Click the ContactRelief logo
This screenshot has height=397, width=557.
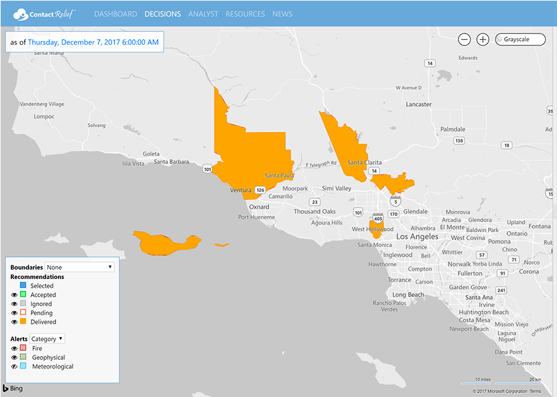tap(44, 13)
